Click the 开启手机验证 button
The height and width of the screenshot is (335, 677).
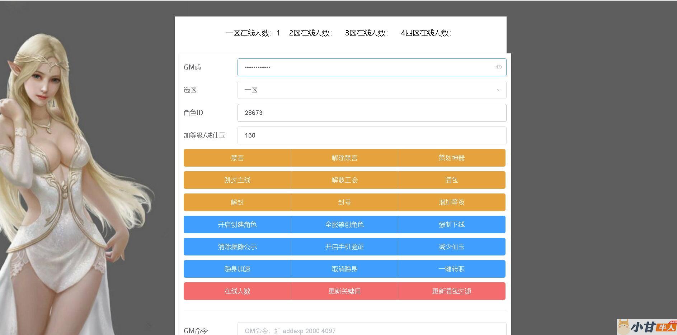pyautogui.click(x=344, y=247)
